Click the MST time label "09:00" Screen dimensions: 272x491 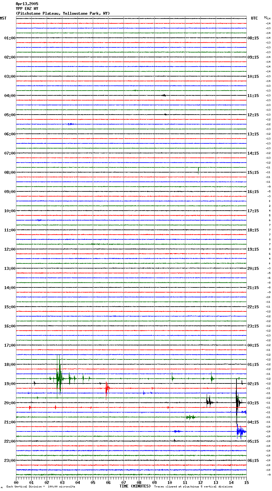point(10,192)
